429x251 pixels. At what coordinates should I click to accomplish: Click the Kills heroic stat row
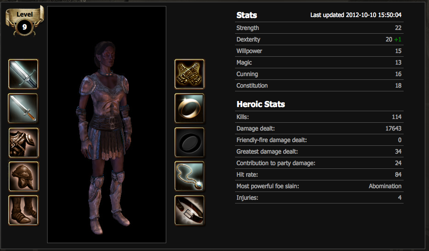319,117
